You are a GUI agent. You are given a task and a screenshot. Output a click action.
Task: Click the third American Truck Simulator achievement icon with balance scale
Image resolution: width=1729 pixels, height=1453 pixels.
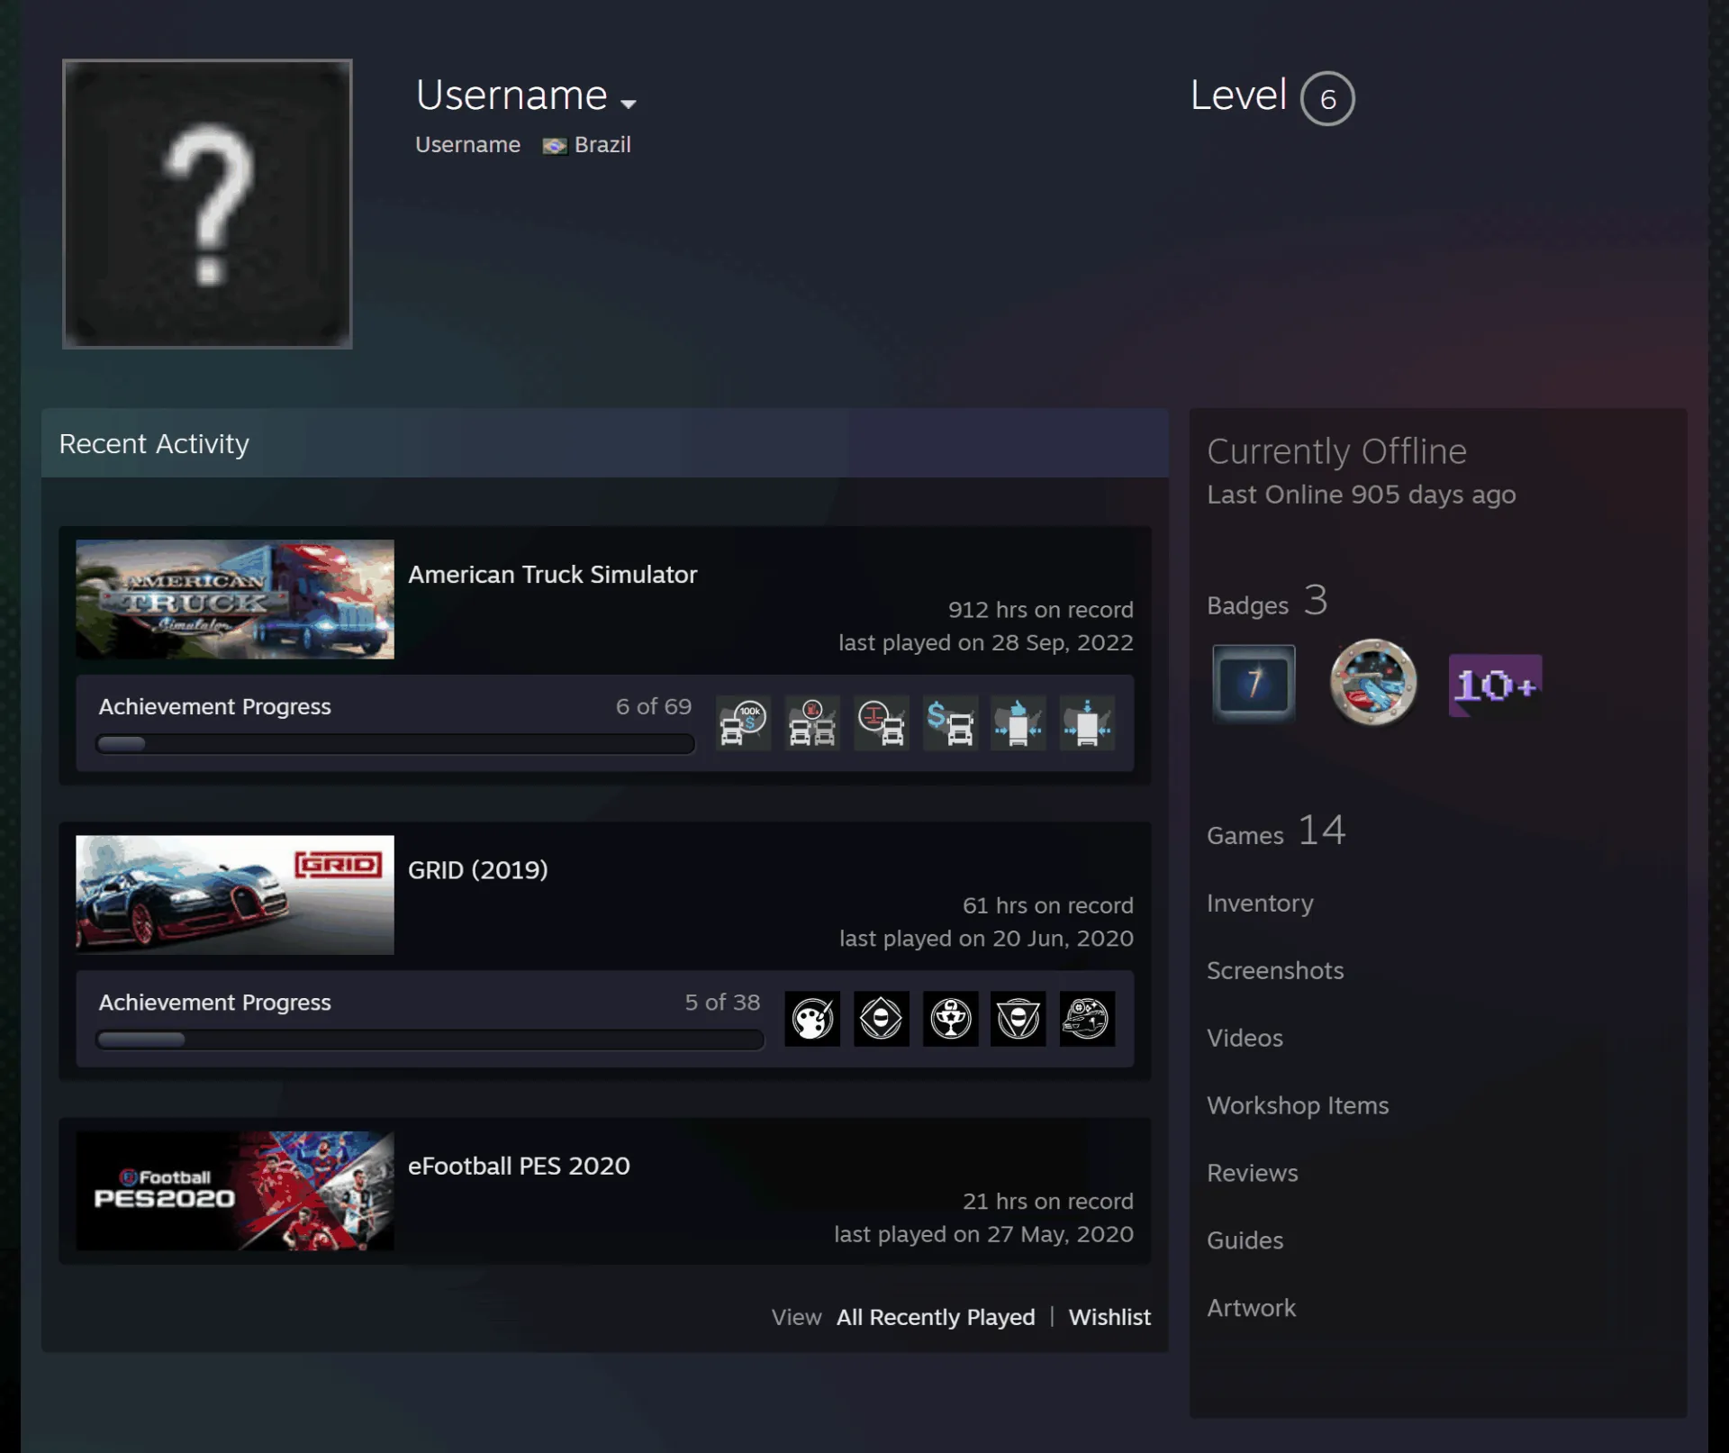click(881, 722)
